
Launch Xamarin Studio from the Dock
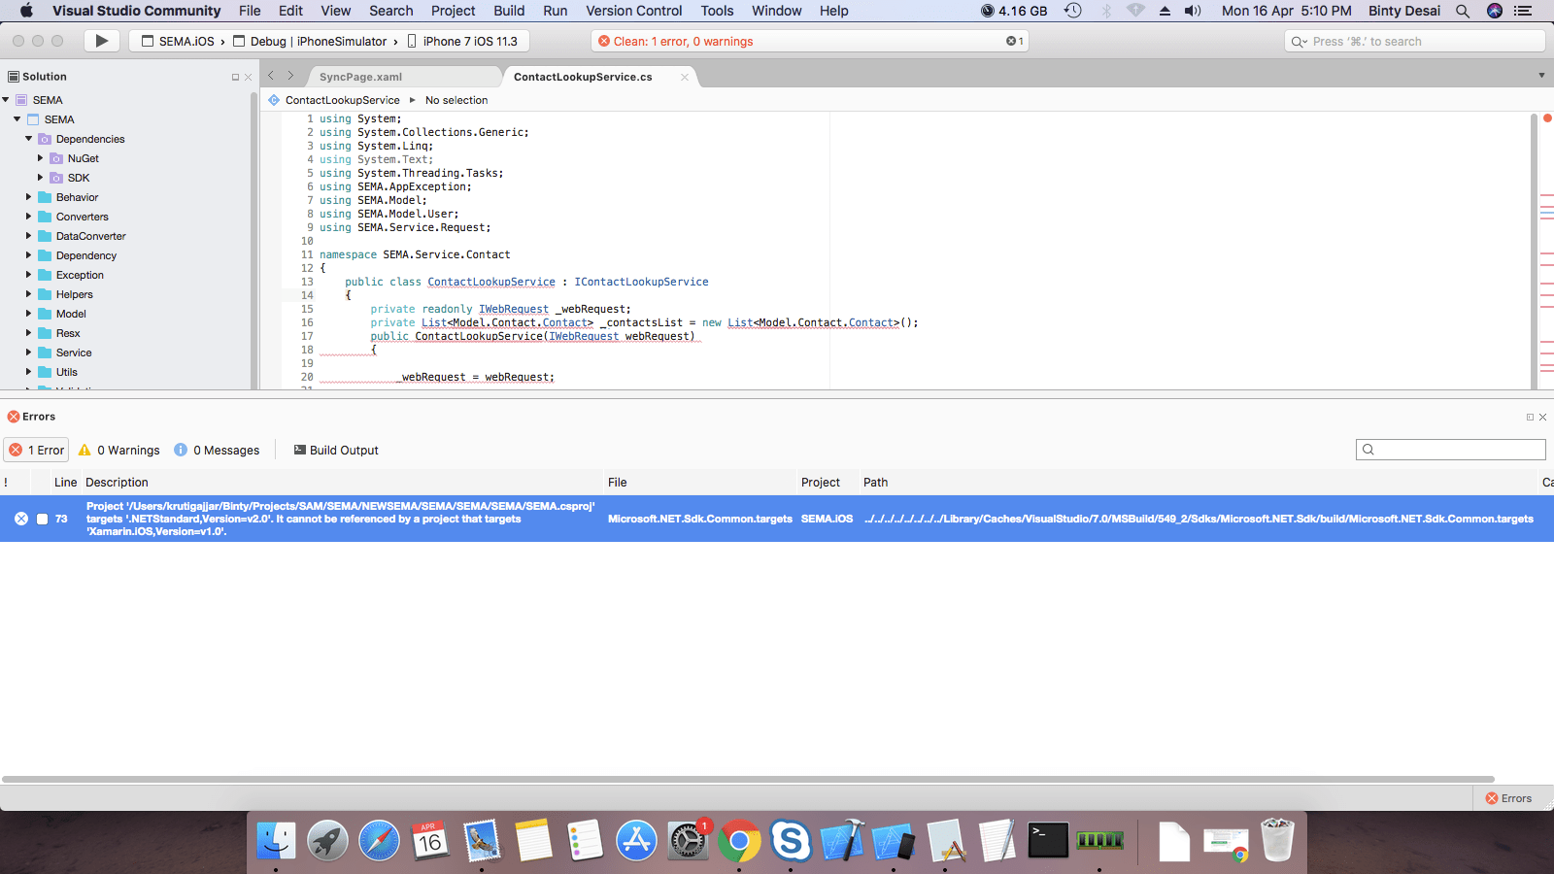click(891, 842)
